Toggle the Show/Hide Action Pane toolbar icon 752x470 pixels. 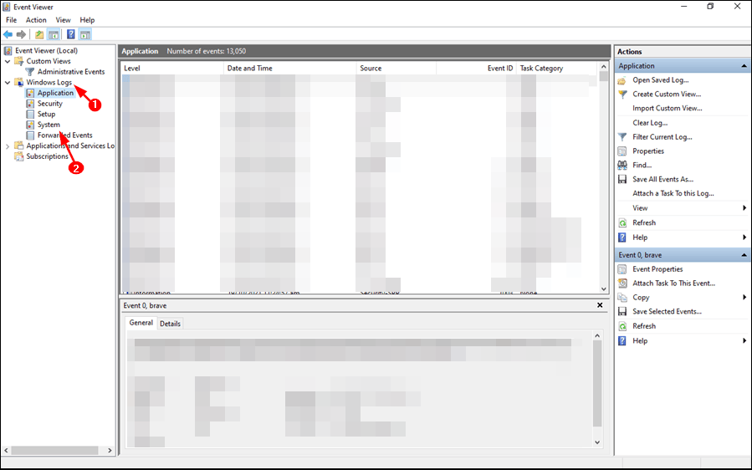85,34
